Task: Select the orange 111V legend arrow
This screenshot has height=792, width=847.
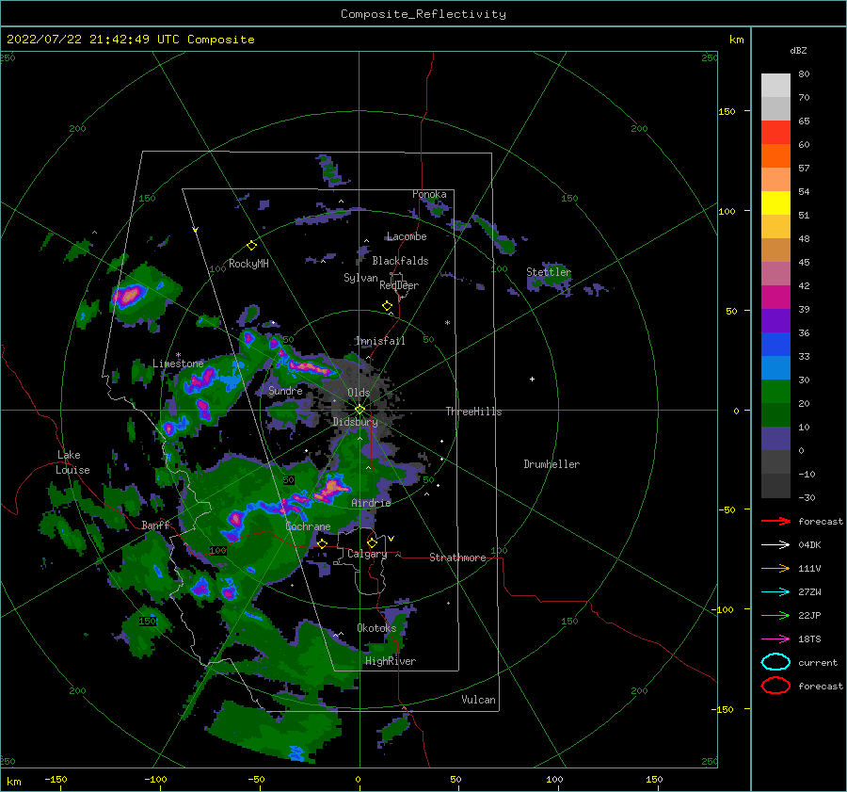Action: point(775,568)
